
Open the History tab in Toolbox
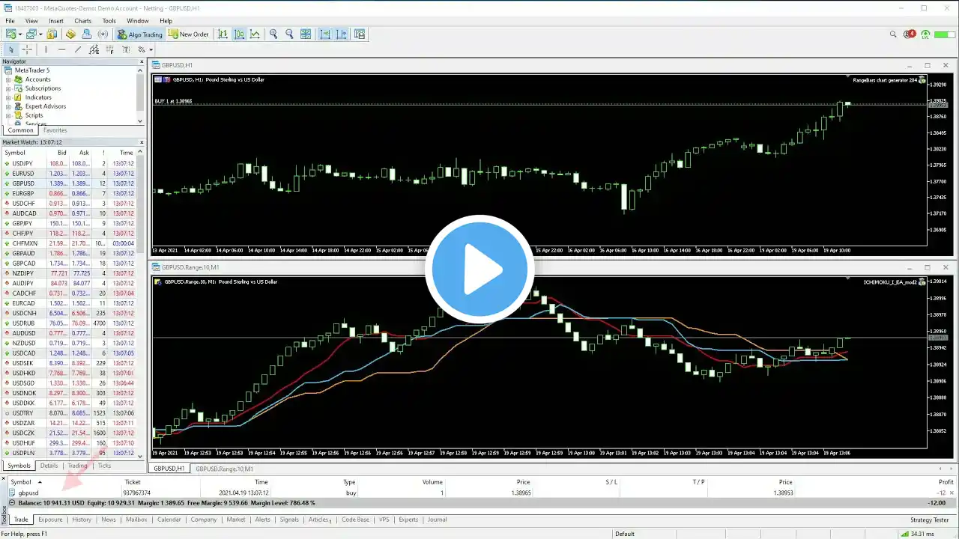point(82,520)
